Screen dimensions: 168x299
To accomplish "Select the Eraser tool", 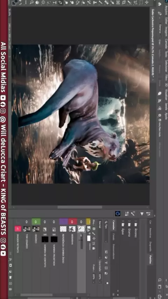I will coord(83,3).
